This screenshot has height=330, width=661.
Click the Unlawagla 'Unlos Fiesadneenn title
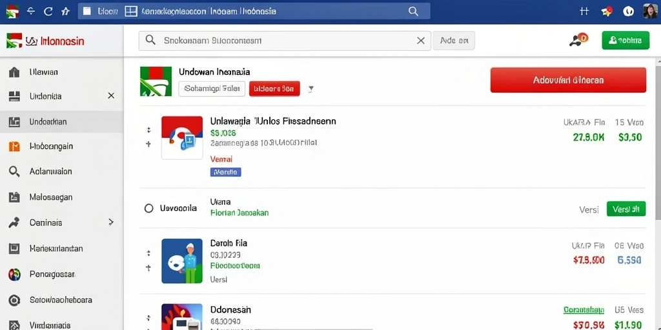tap(273, 122)
